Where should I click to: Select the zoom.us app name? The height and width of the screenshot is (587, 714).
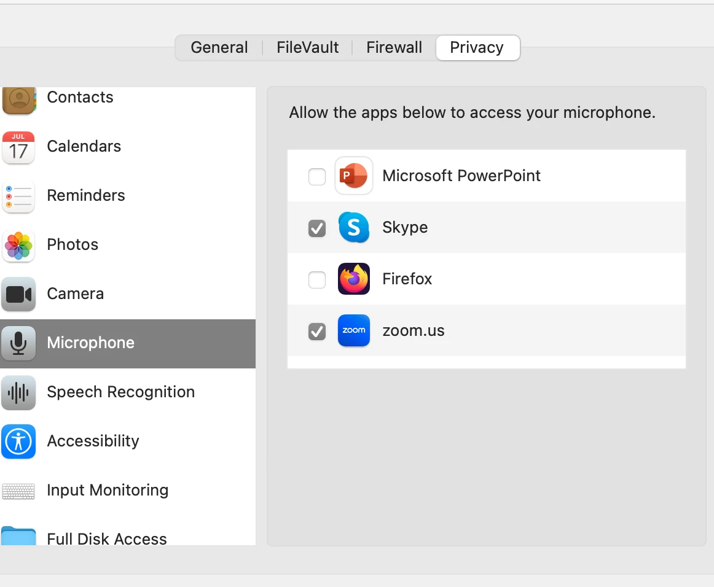414,331
